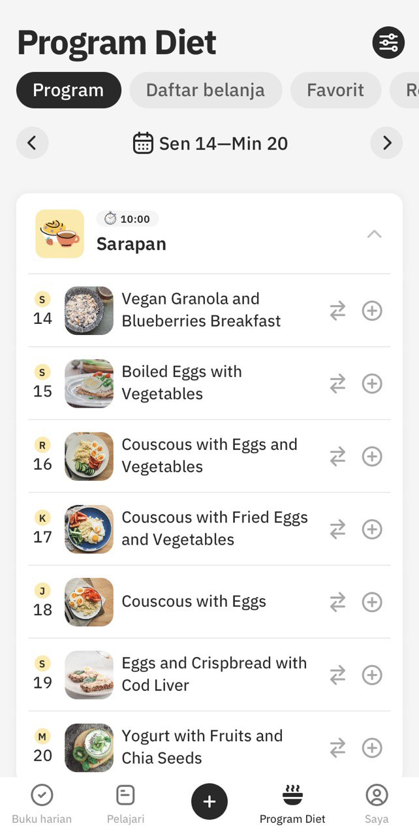The width and height of the screenshot is (419, 836).
Task: Collapse the Sarapan section
Action: point(374,234)
